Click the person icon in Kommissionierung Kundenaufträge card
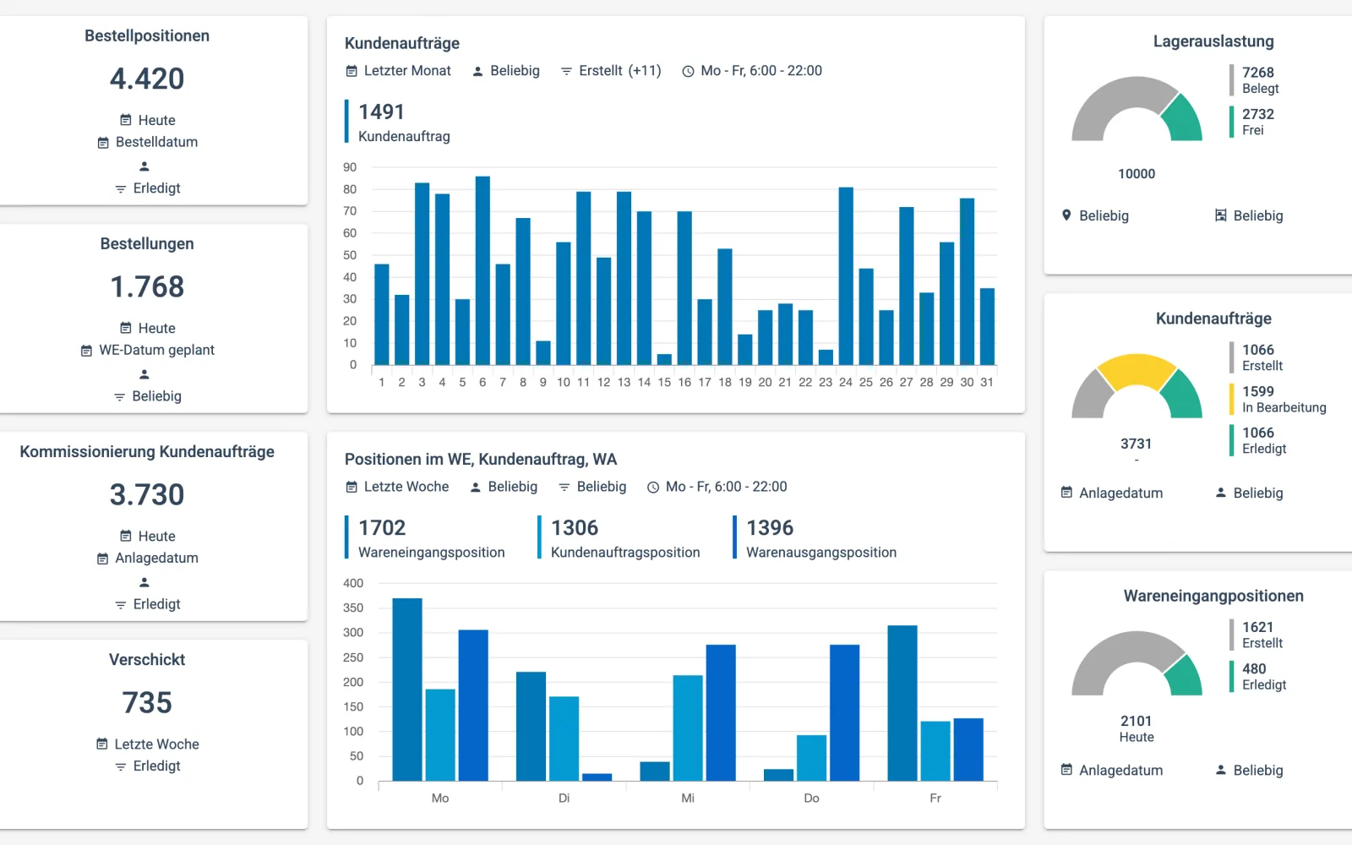 click(x=144, y=581)
